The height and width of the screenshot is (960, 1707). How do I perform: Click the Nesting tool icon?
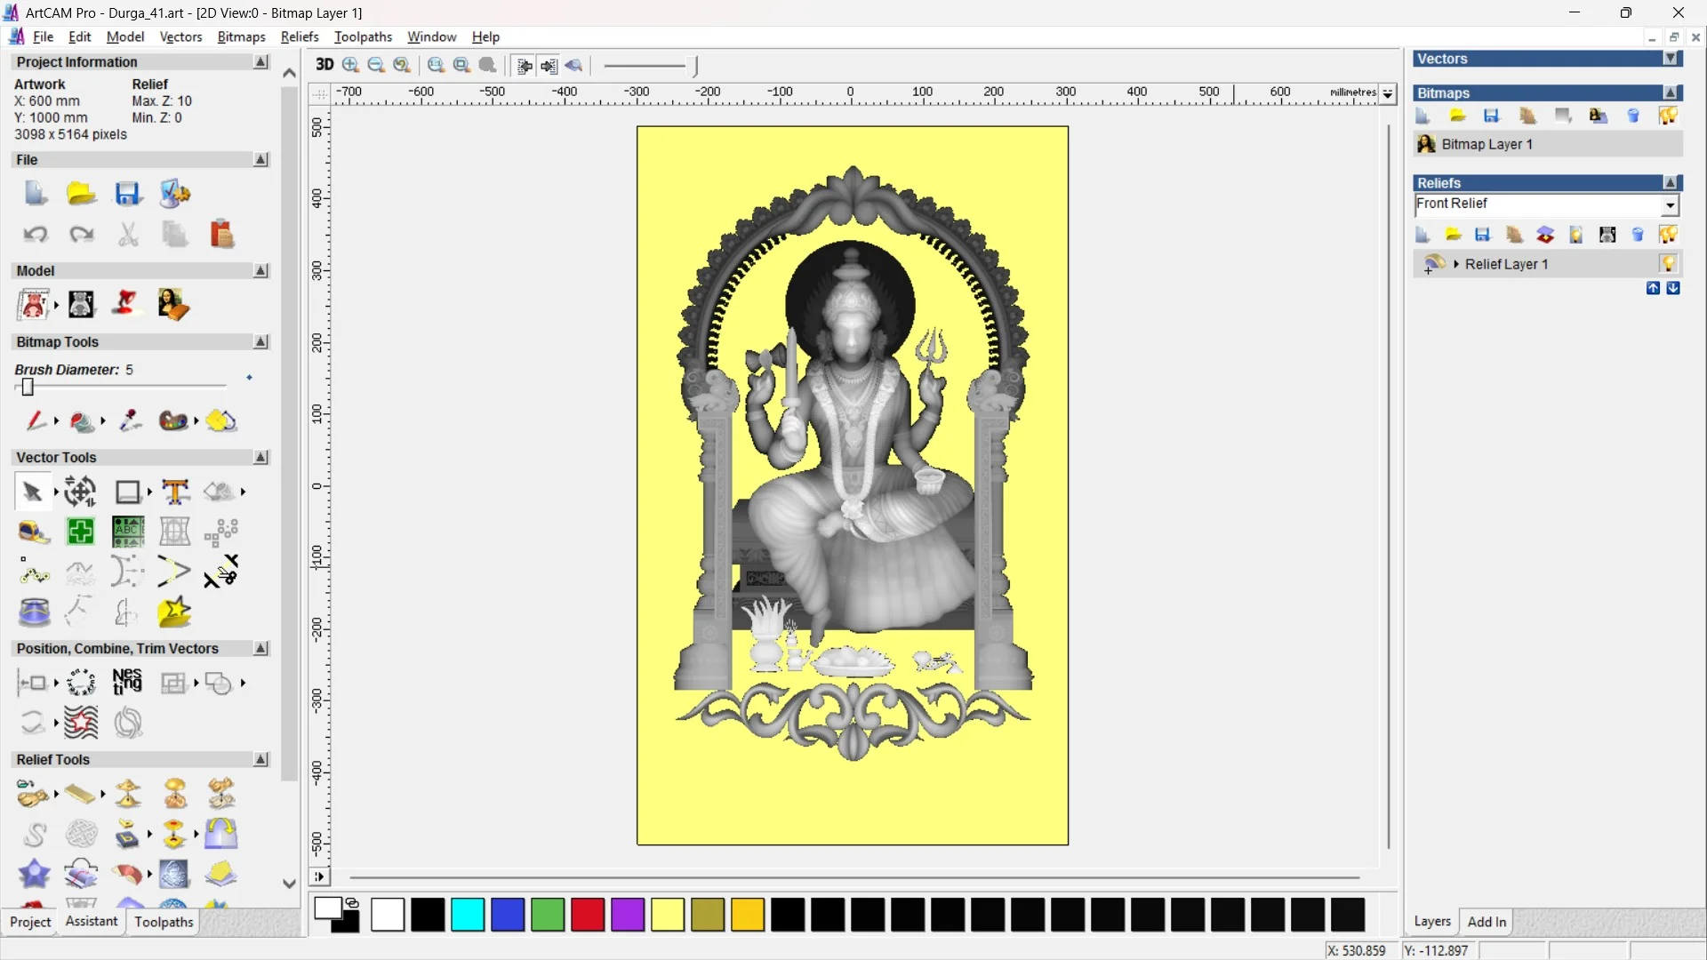(127, 682)
